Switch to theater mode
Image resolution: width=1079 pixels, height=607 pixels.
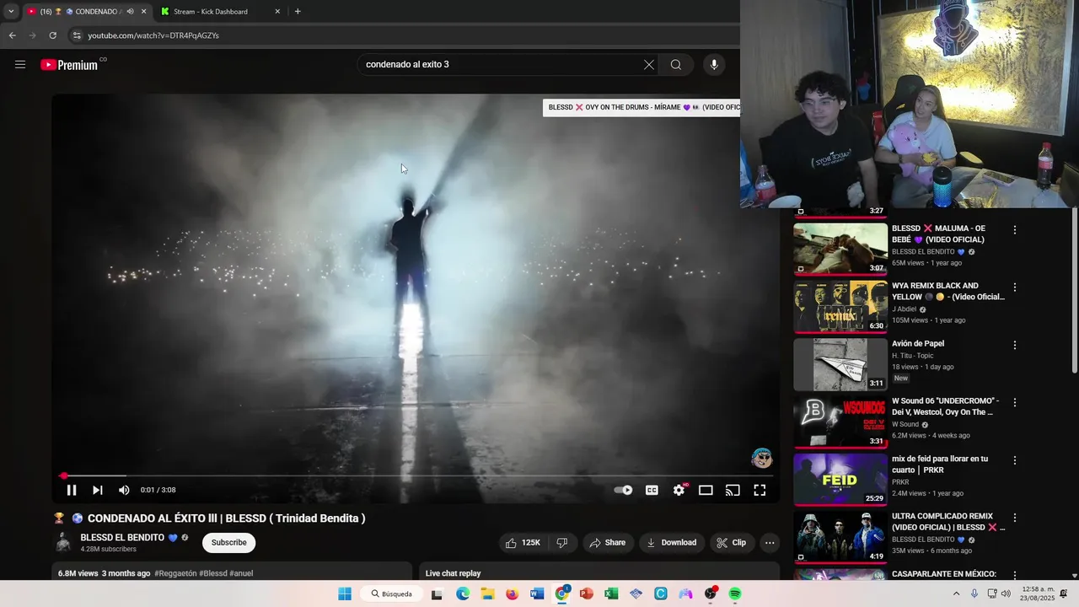(x=706, y=490)
